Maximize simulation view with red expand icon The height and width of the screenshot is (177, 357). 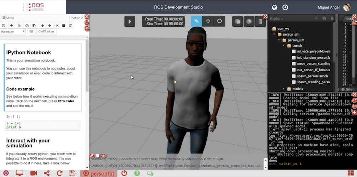pos(265,17)
